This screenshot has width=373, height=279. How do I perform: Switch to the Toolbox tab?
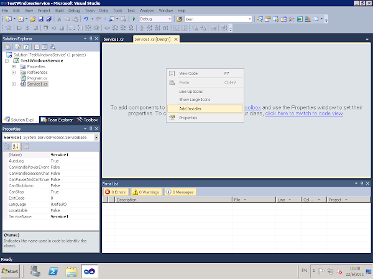[88, 120]
